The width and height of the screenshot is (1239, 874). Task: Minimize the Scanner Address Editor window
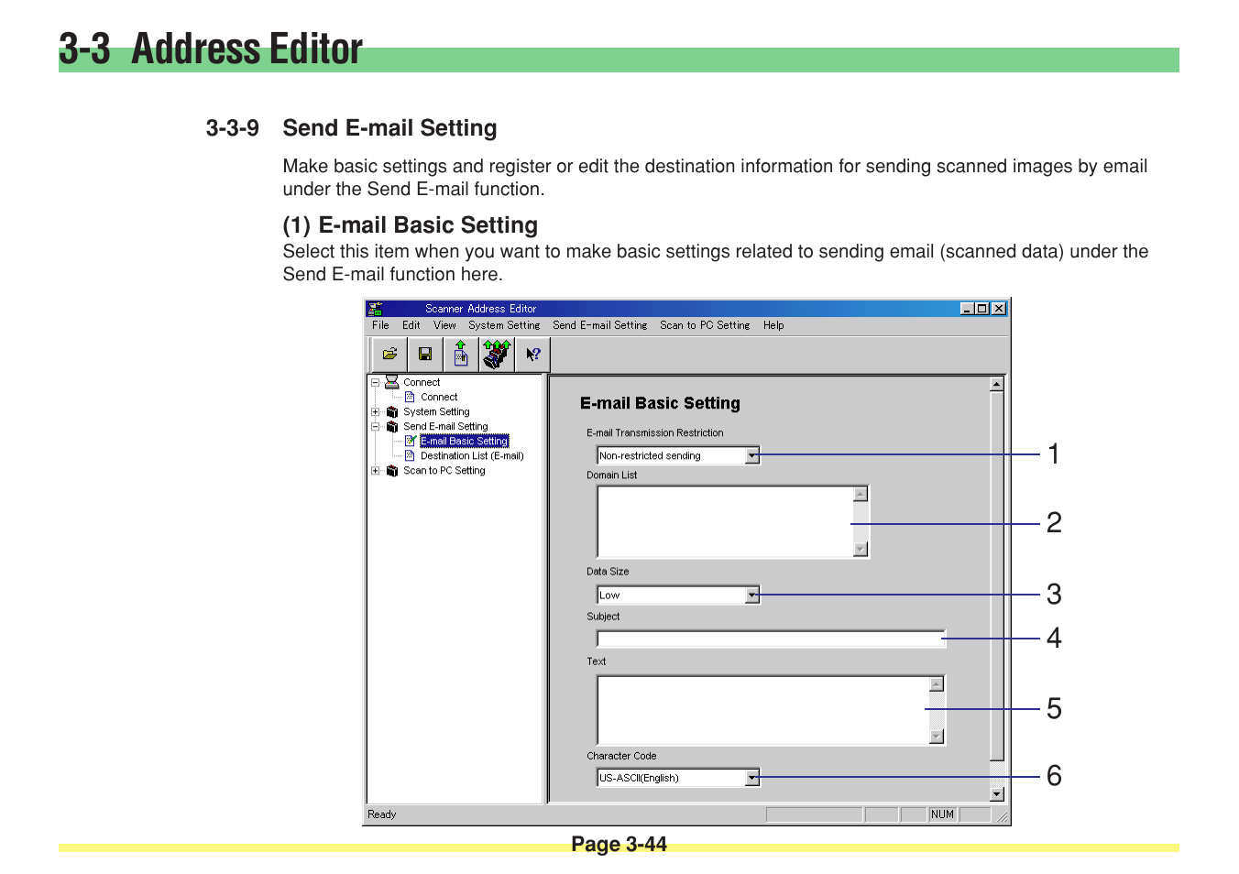coord(967,309)
